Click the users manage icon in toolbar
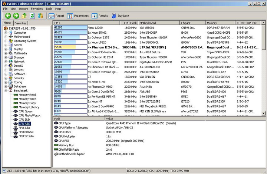This screenshot has height=174, width=267. (x=40, y=16)
